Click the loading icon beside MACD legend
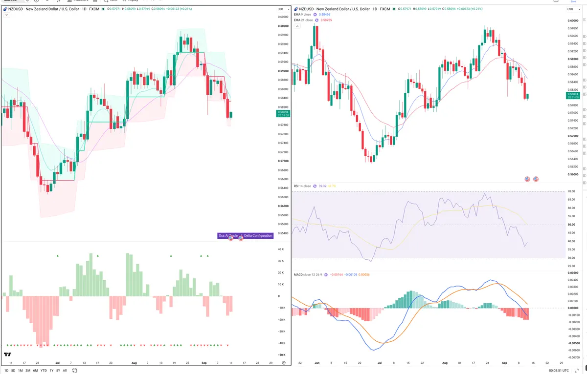The width and height of the screenshot is (587, 374). click(x=326, y=274)
